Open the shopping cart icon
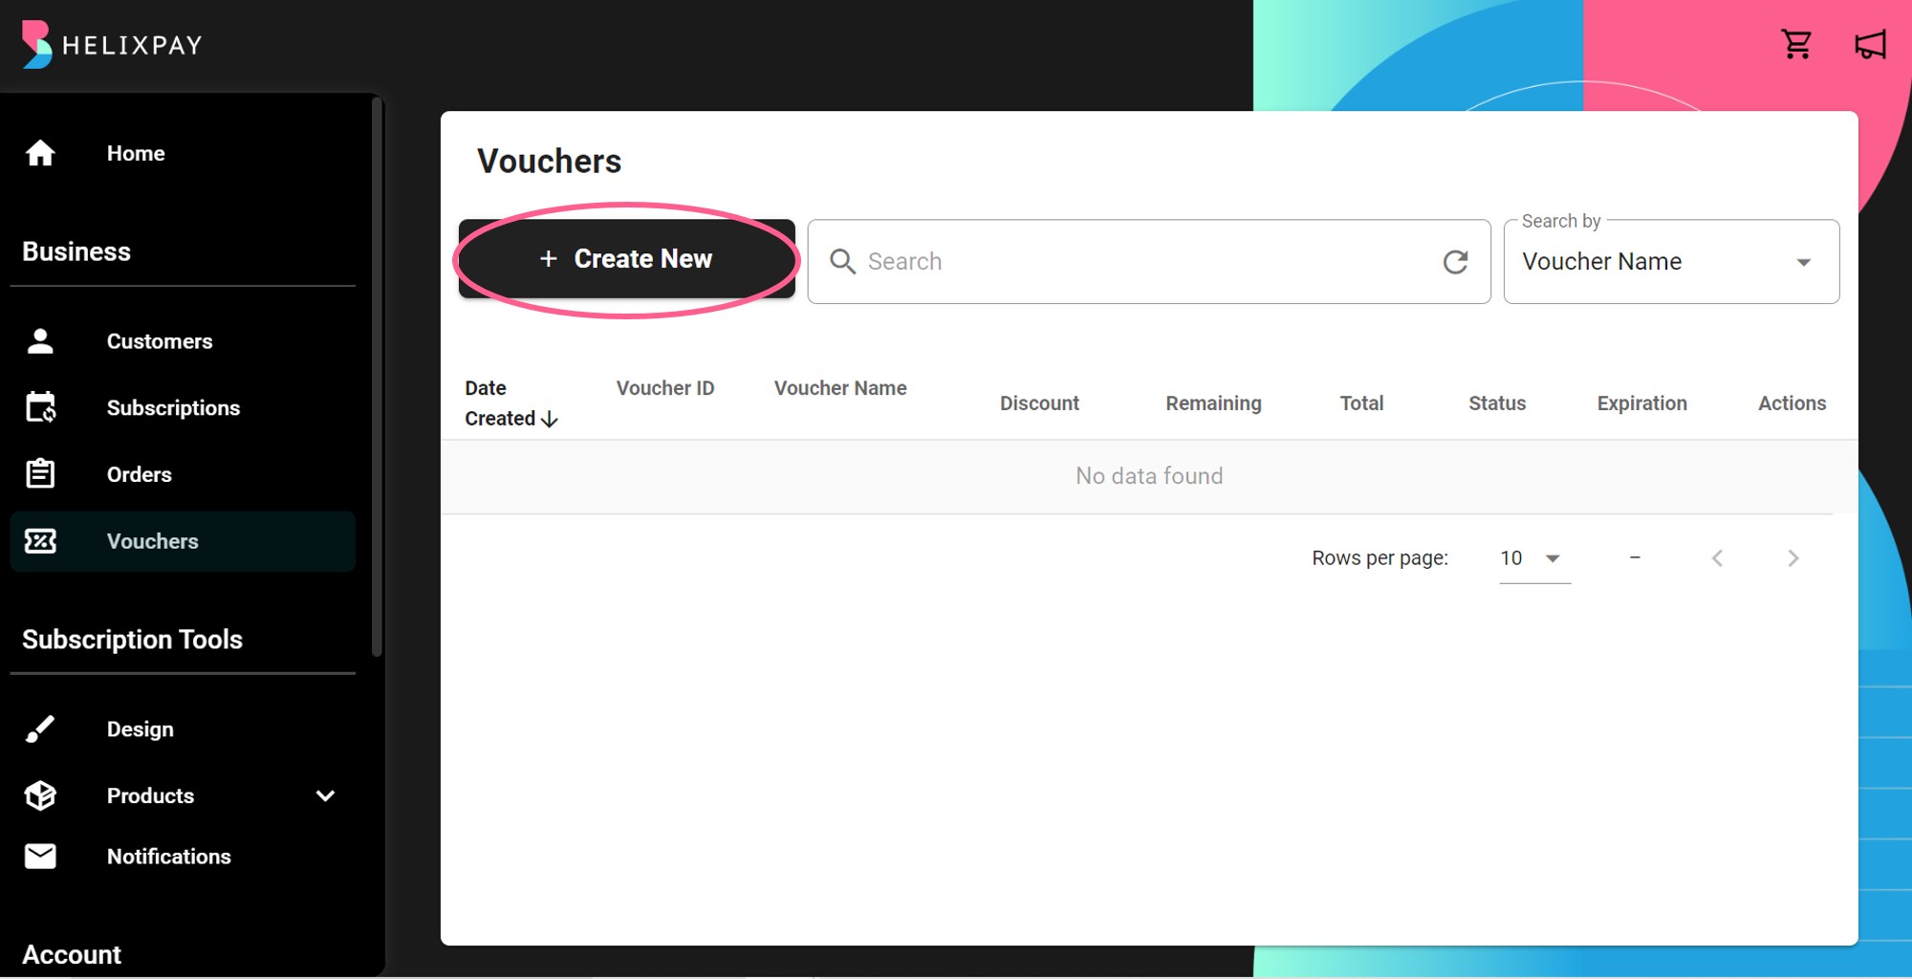 coord(1796,44)
